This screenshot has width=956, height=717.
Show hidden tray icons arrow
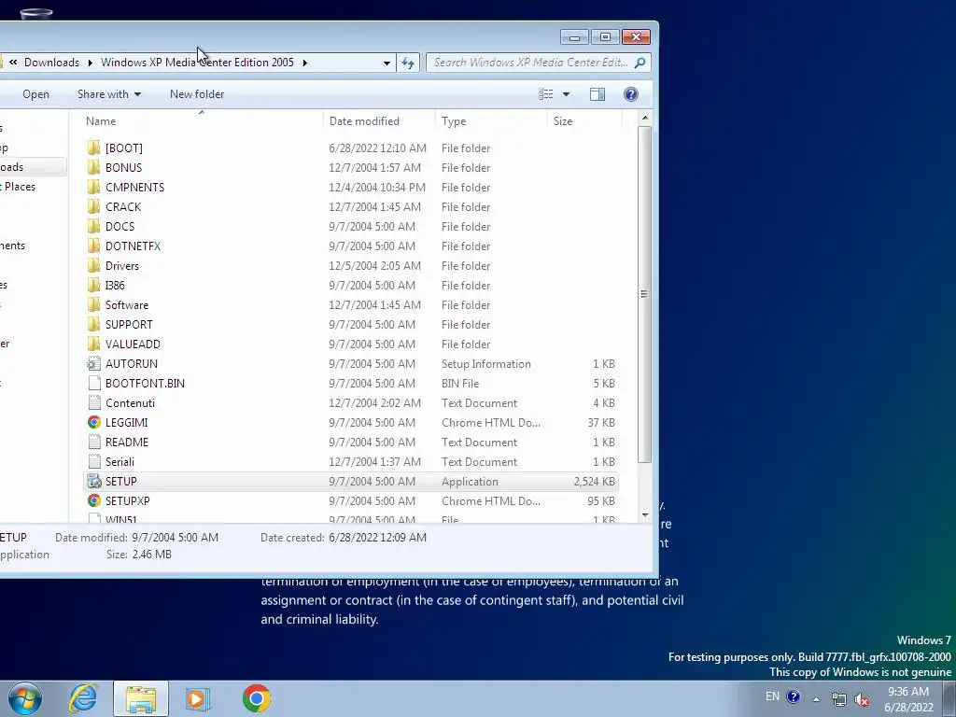(816, 699)
